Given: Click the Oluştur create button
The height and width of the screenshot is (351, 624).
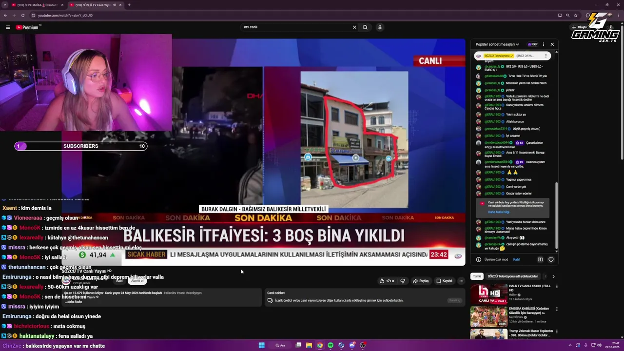Looking at the screenshot, I should [x=580, y=27].
